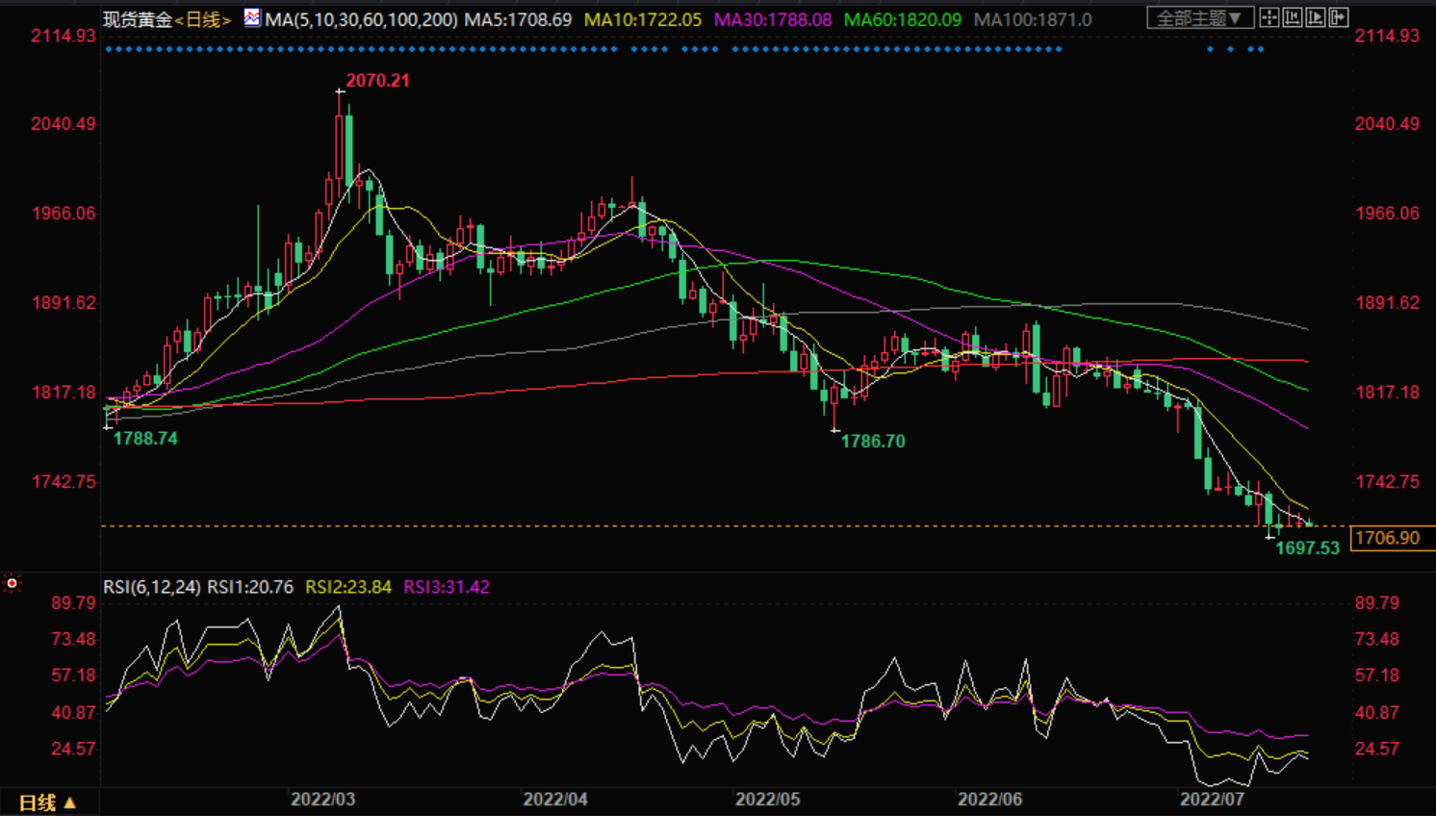Click the jump-to-start range icon
1436x816 pixels.
[1293, 17]
